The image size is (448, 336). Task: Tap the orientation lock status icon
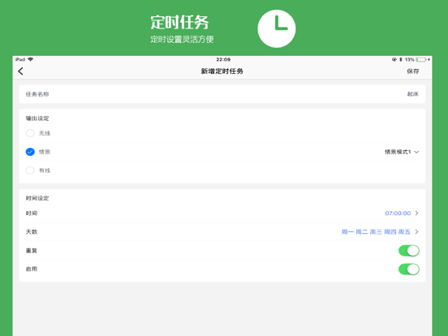tap(394, 59)
